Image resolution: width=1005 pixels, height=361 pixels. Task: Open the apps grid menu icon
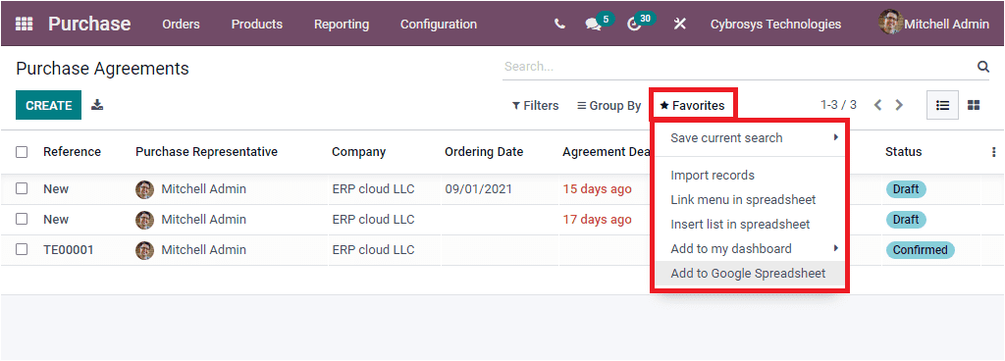point(24,25)
